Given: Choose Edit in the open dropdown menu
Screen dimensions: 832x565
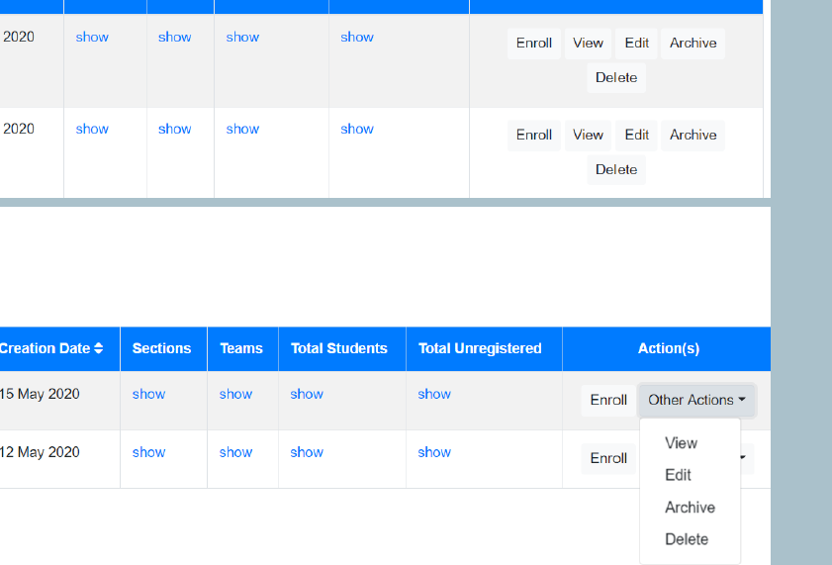Looking at the screenshot, I should click(x=678, y=475).
